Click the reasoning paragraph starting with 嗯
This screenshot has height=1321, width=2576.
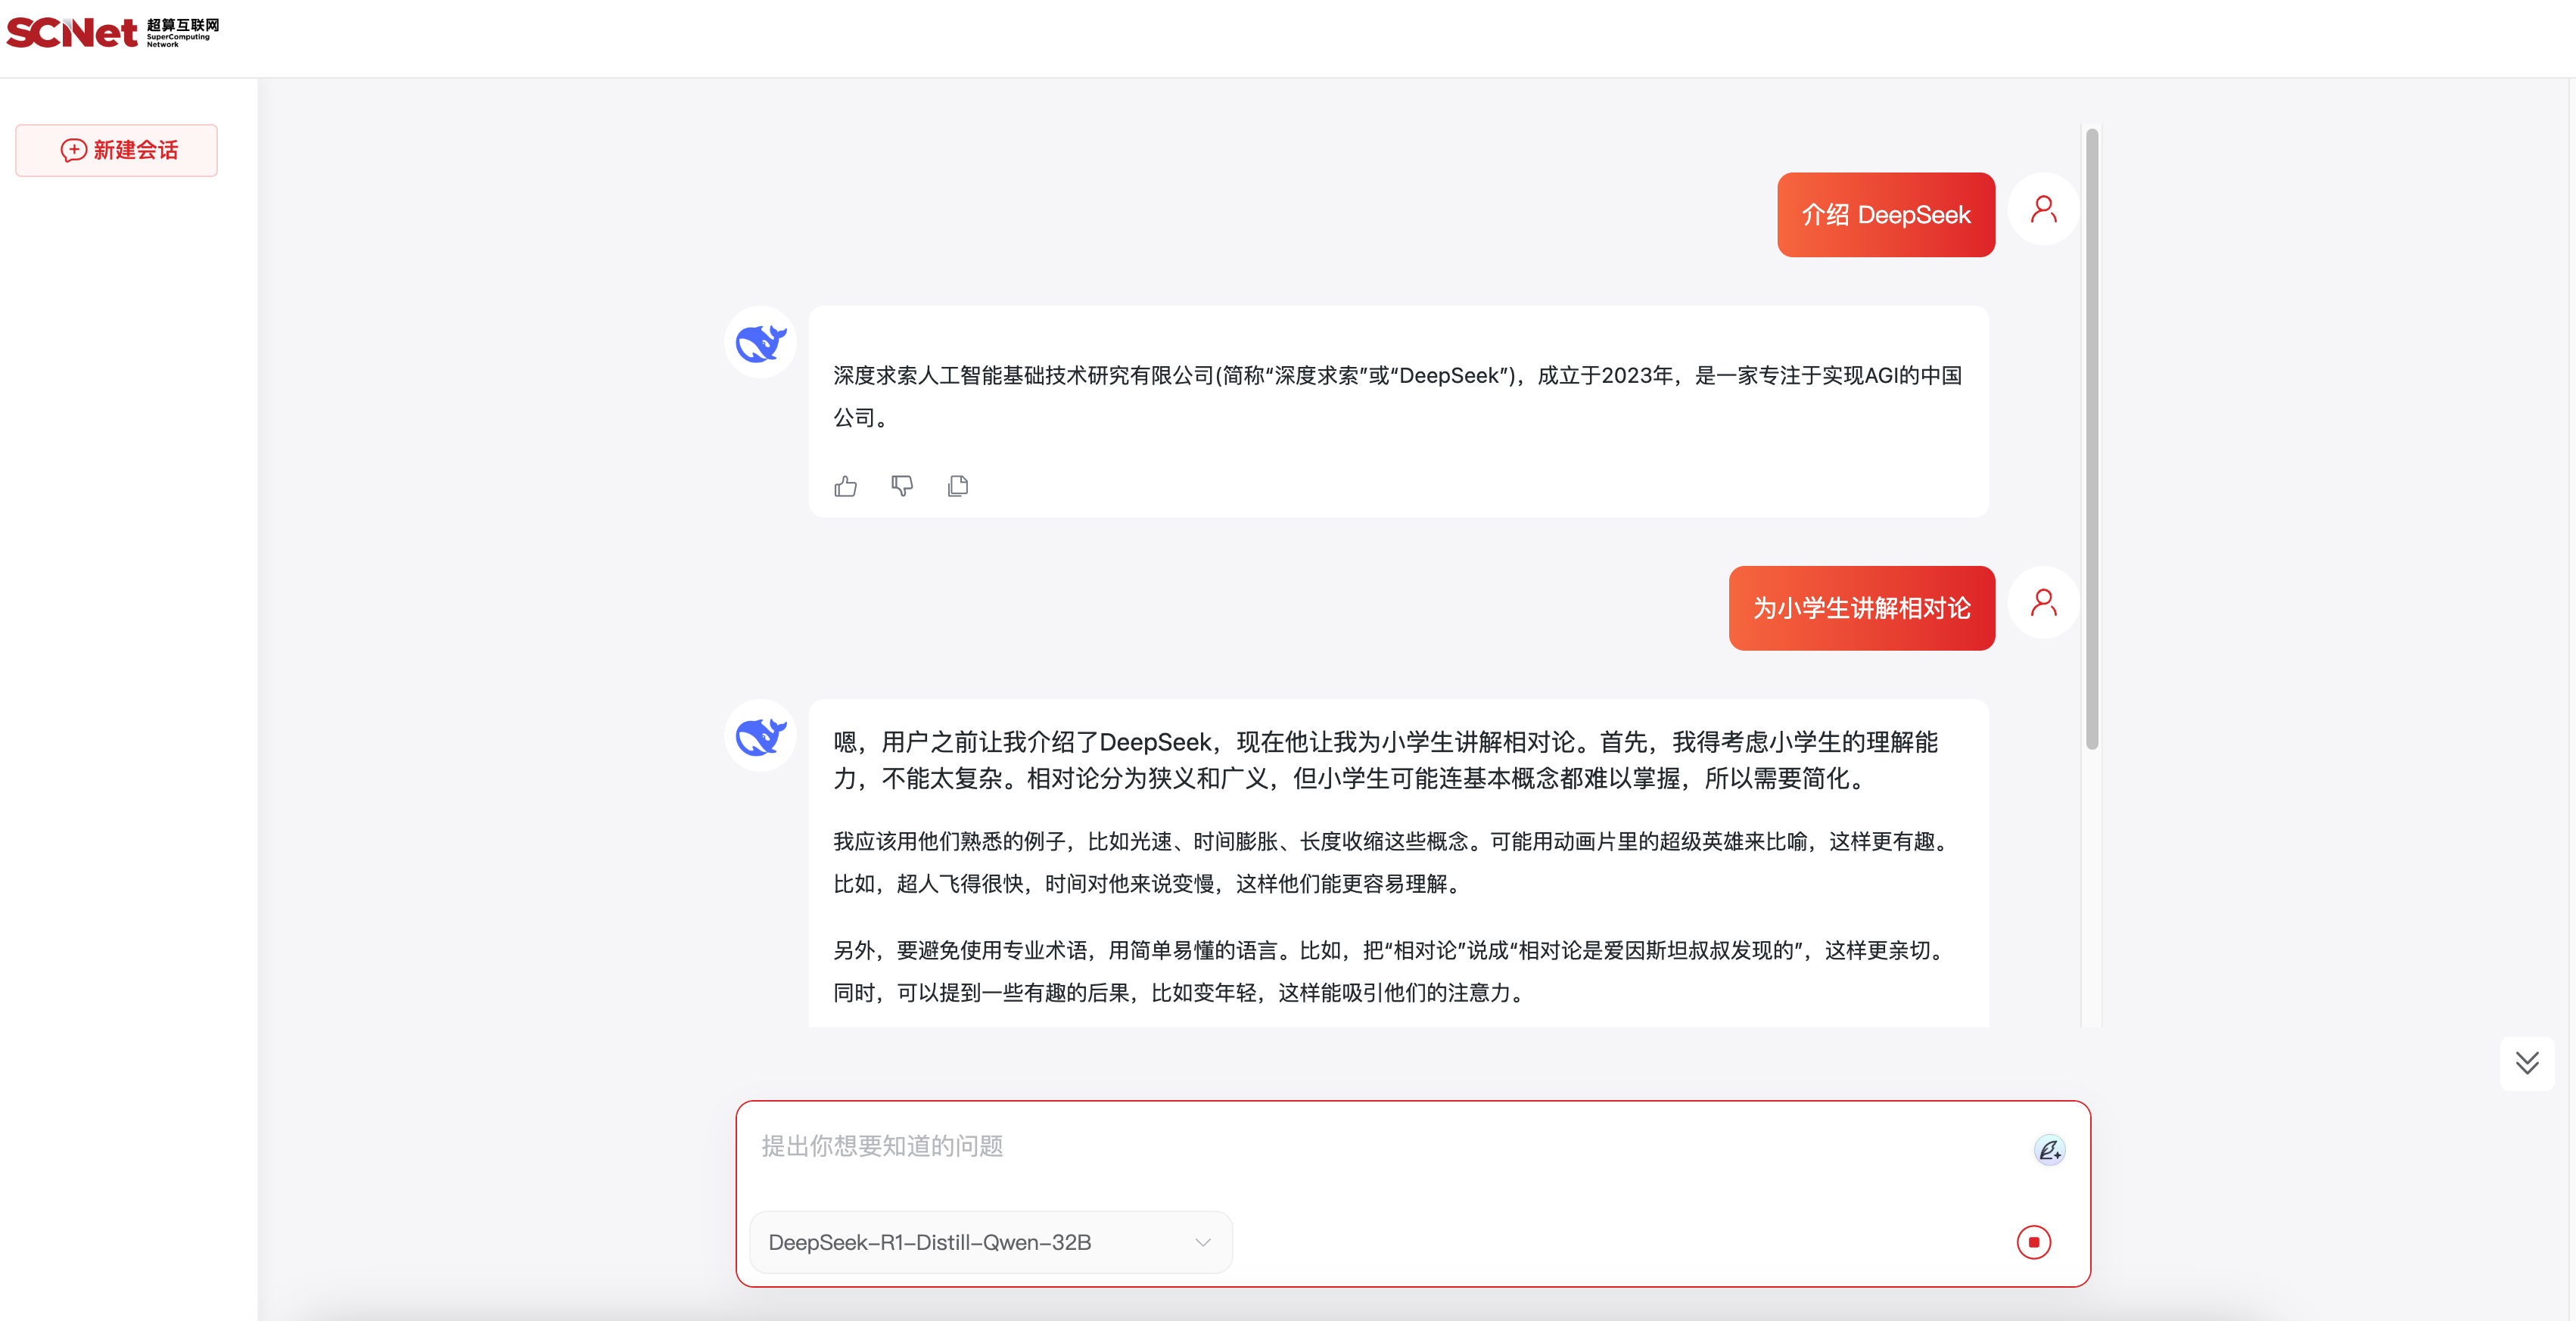[1384, 759]
